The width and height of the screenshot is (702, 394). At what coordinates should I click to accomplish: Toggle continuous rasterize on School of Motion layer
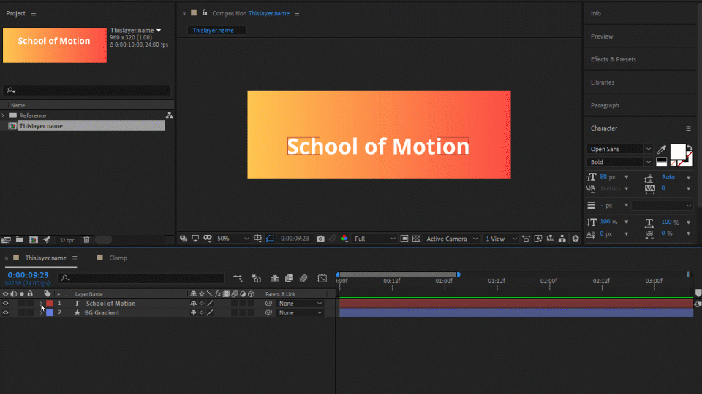(x=202, y=304)
